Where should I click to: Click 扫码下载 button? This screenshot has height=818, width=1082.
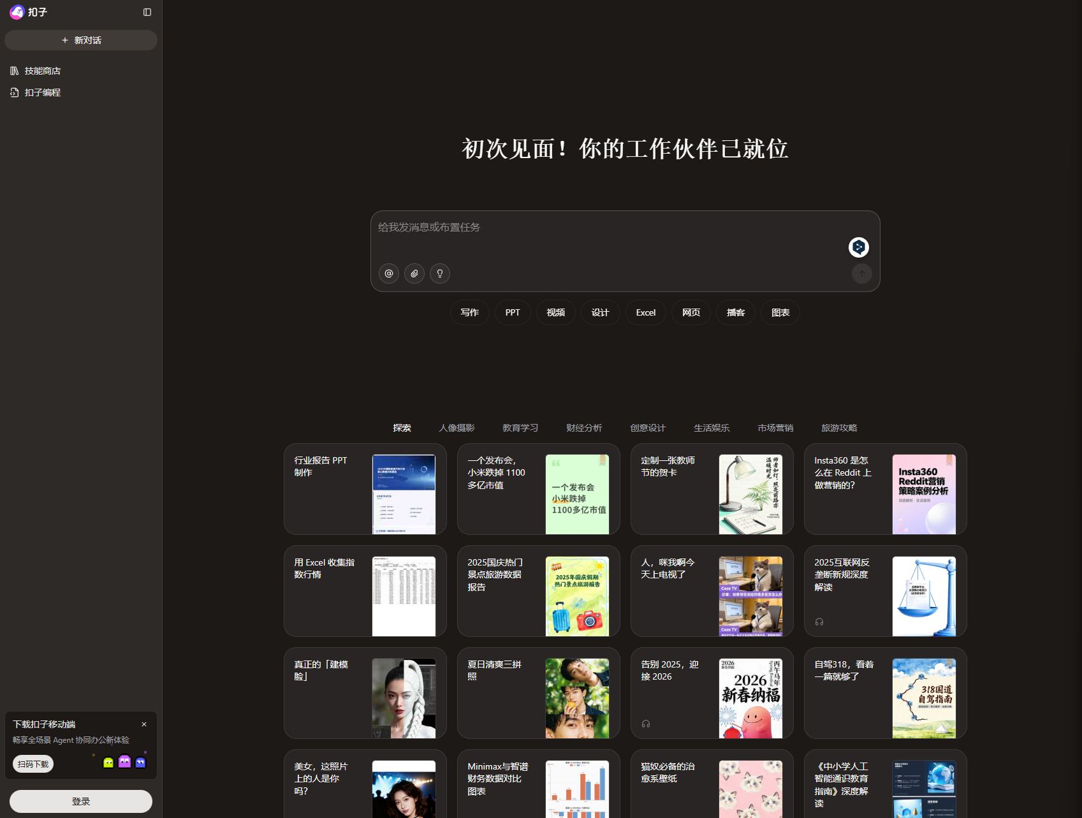pos(33,764)
